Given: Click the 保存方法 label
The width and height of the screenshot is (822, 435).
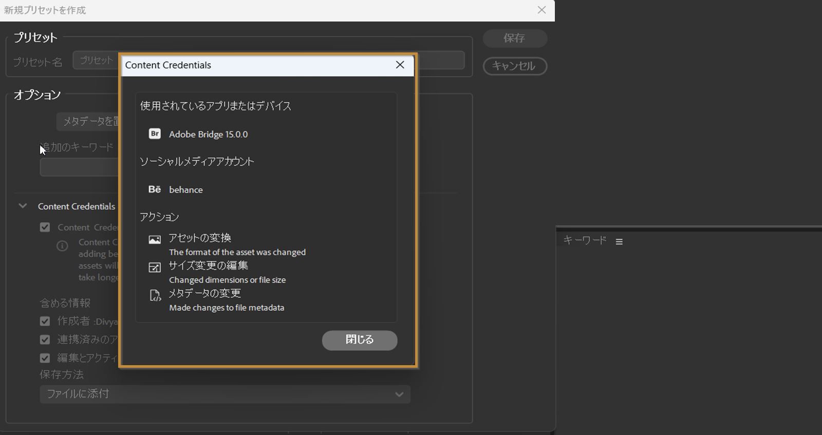Looking at the screenshot, I should [62, 374].
